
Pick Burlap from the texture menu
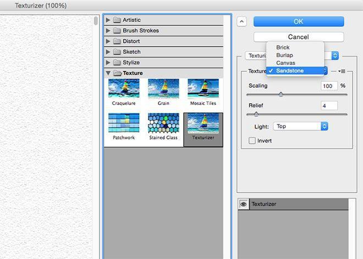click(x=284, y=55)
